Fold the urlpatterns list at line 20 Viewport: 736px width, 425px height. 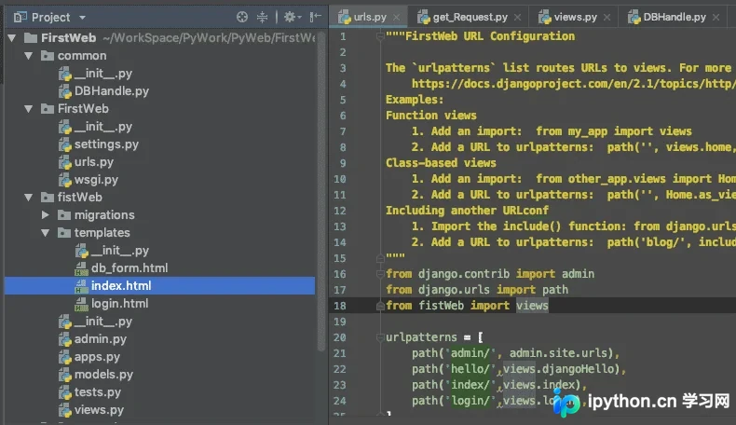point(380,337)
